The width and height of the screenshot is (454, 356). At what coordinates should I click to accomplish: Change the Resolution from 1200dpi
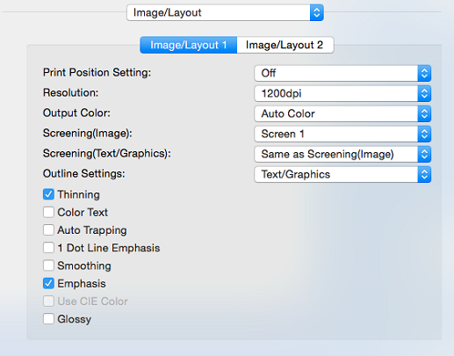pyautogui.click(x=342, y=93)
